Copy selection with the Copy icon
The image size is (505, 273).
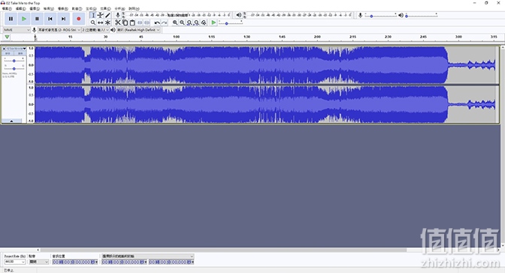pos(125,22)
